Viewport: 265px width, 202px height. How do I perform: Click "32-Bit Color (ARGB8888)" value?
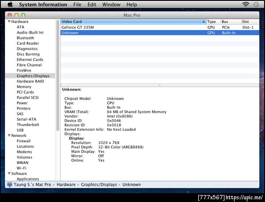(x=121, y=147)
